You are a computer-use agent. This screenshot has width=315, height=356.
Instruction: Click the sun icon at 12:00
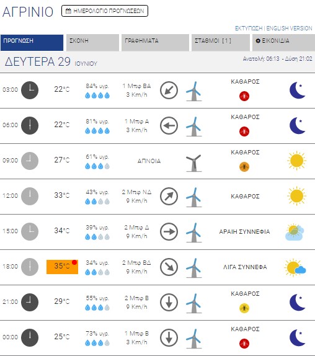click(x=296, y=196)
